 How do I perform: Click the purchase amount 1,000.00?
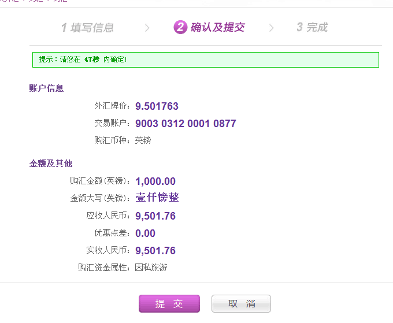pos(155,181)
